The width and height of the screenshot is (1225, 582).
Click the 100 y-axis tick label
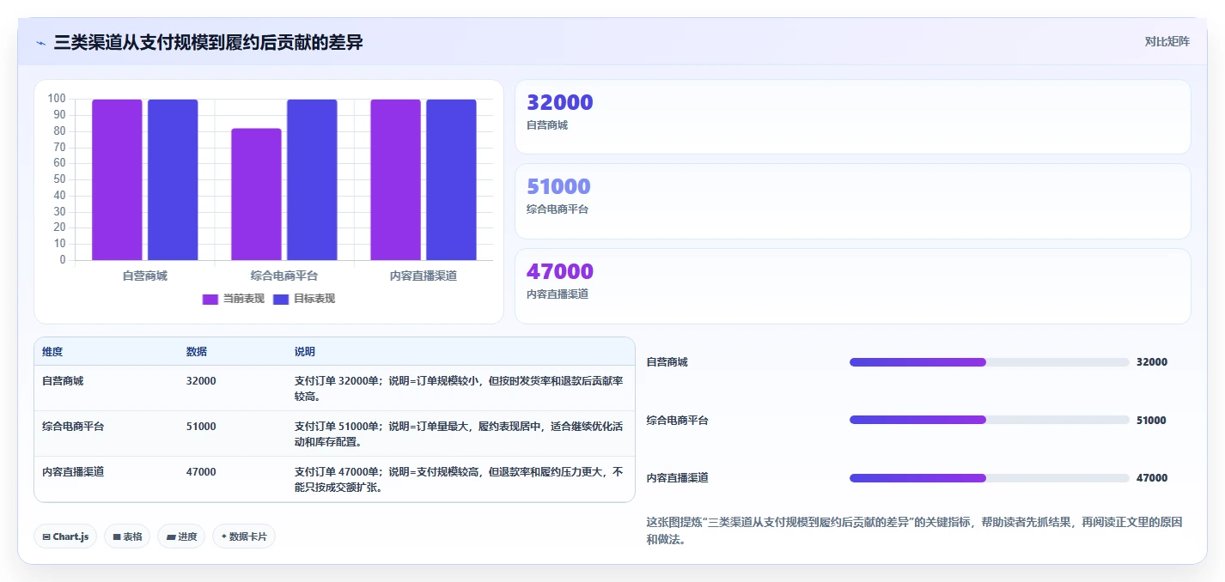tap(57, 99)
